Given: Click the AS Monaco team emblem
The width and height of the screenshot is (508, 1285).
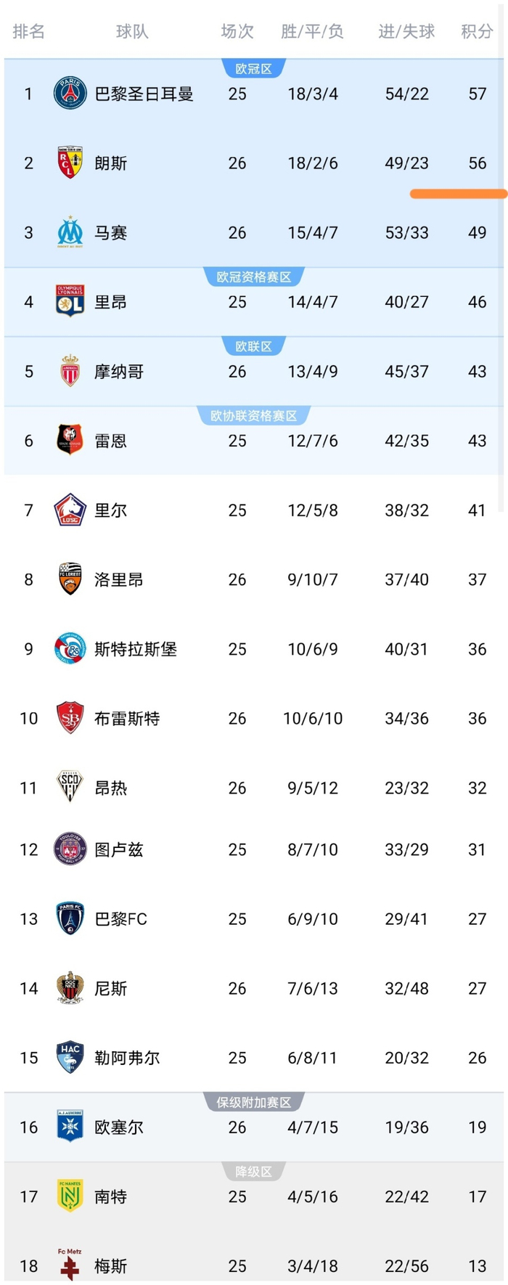Looking at the screenshot, I should (70, 371).
